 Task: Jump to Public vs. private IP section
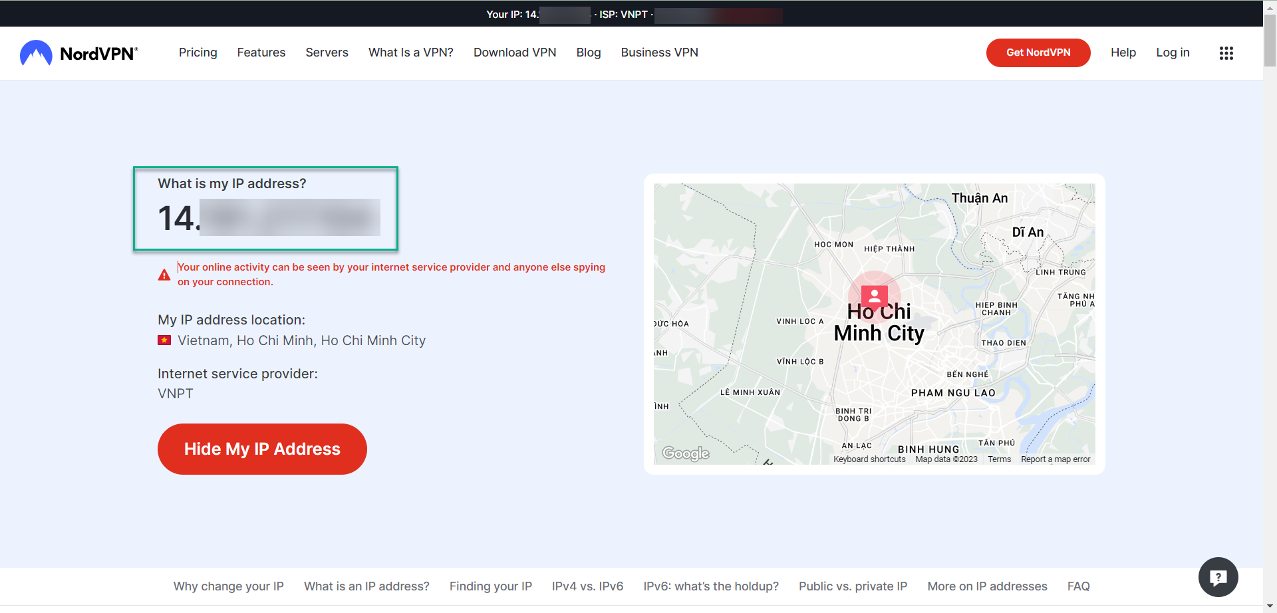[x=853, y=586]
